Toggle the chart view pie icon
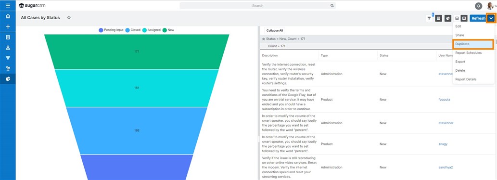Image resolution: width=497 pixels, height=180 pixels. tap(448, 18)
